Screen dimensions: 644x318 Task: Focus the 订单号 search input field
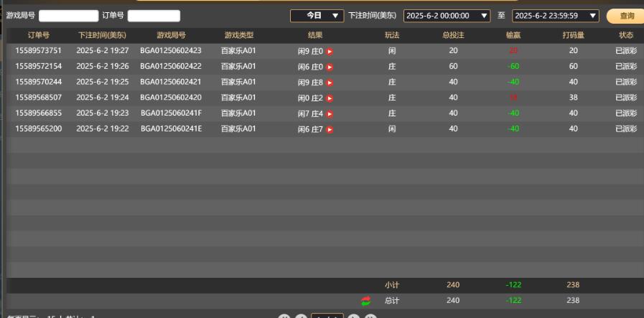[154, 15]
